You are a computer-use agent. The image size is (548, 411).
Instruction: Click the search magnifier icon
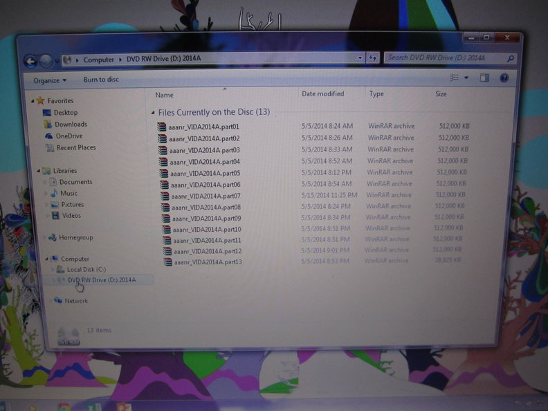coord(511,58)
